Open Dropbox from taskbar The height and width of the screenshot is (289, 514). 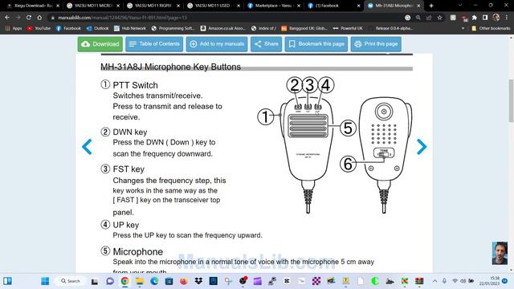[x=198, y=281]
